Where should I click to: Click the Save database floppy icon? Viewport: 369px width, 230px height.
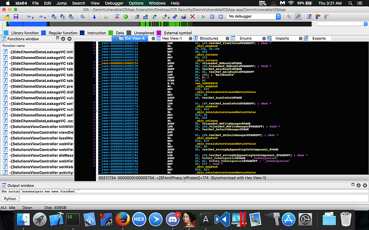[x=16, y=17]
